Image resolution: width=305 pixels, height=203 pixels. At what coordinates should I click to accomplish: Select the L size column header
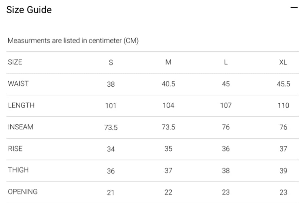click(x=226, y=62)
